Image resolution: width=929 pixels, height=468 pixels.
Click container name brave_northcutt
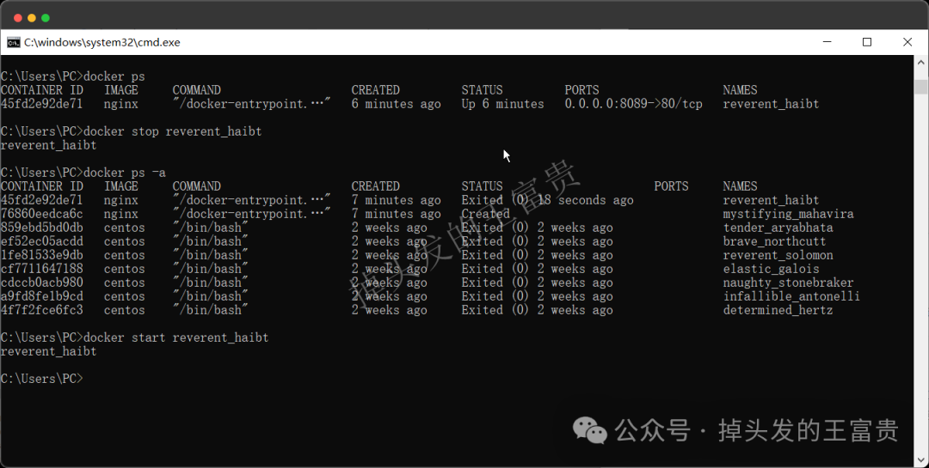pos(774,241)
